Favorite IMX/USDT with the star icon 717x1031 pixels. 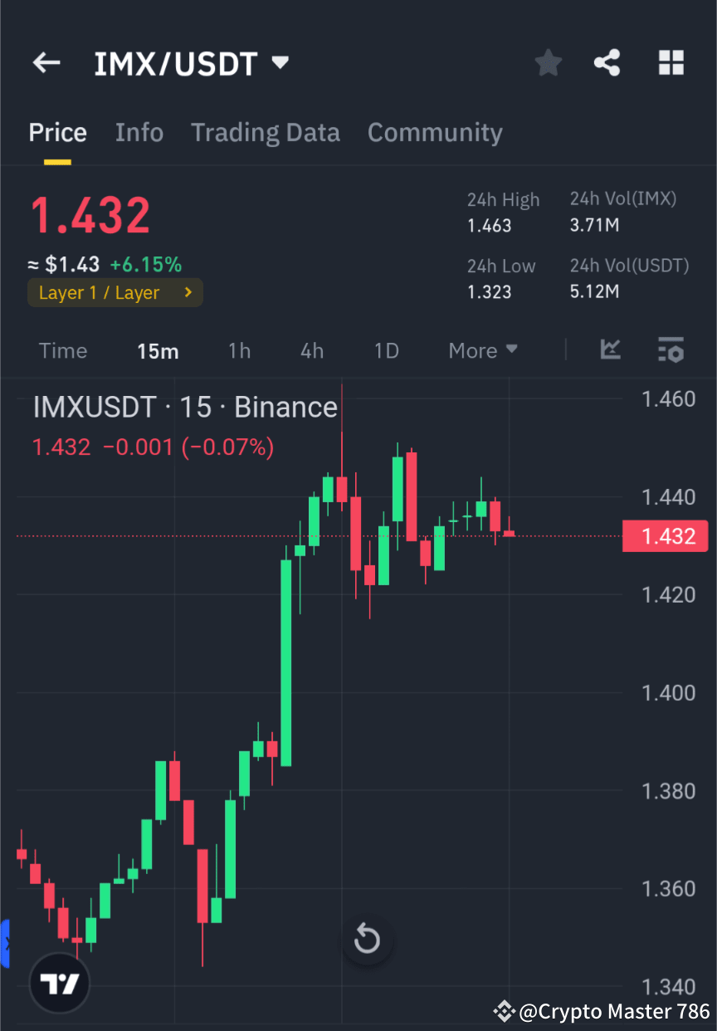(x=548, y=62)
